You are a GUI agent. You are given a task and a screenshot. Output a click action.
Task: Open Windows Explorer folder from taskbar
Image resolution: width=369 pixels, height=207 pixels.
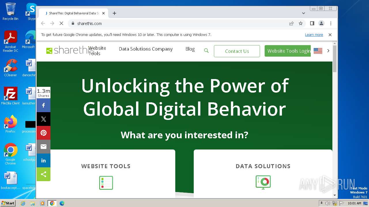click(x=33, y=203)
